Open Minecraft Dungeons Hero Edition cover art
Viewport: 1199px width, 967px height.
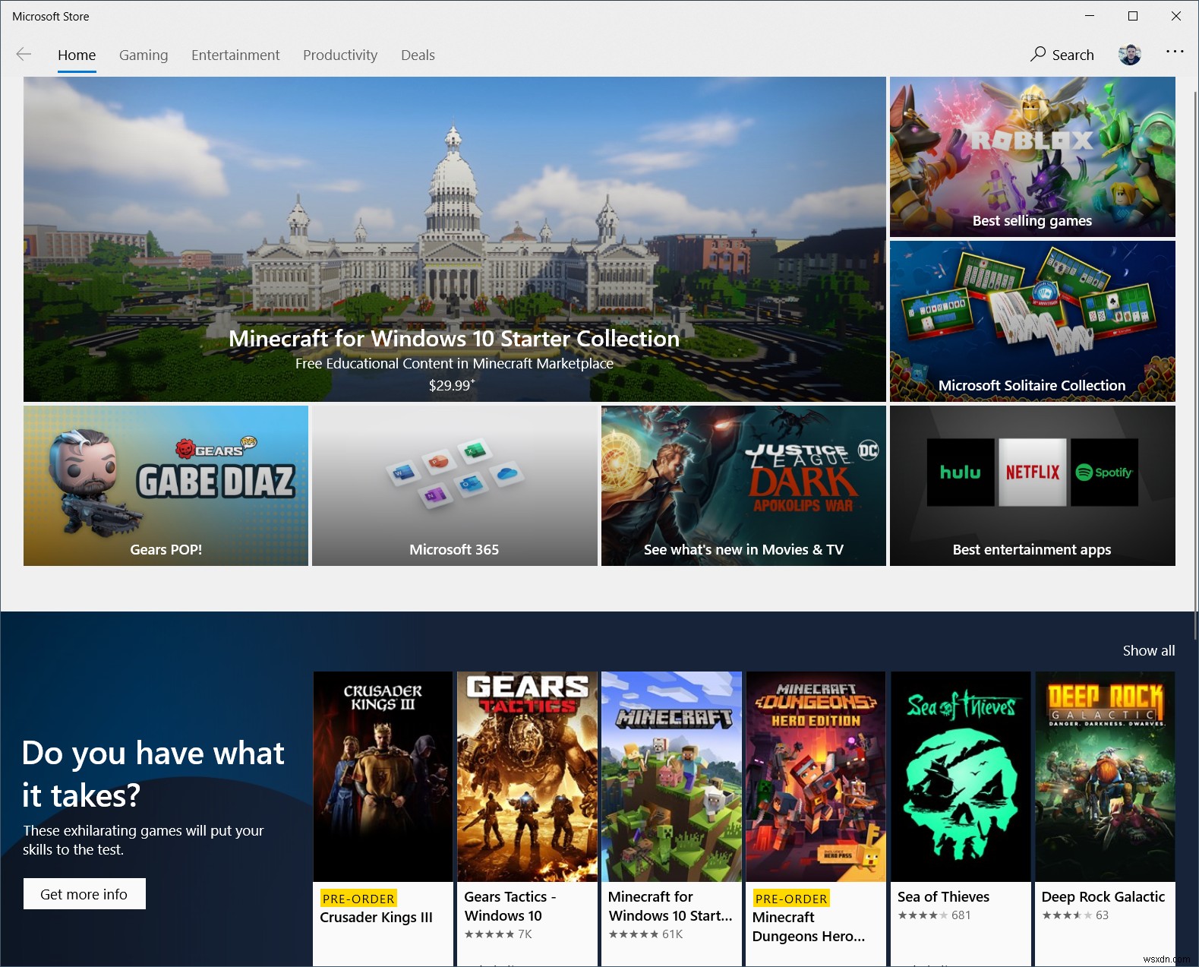[x=816, y=776]
